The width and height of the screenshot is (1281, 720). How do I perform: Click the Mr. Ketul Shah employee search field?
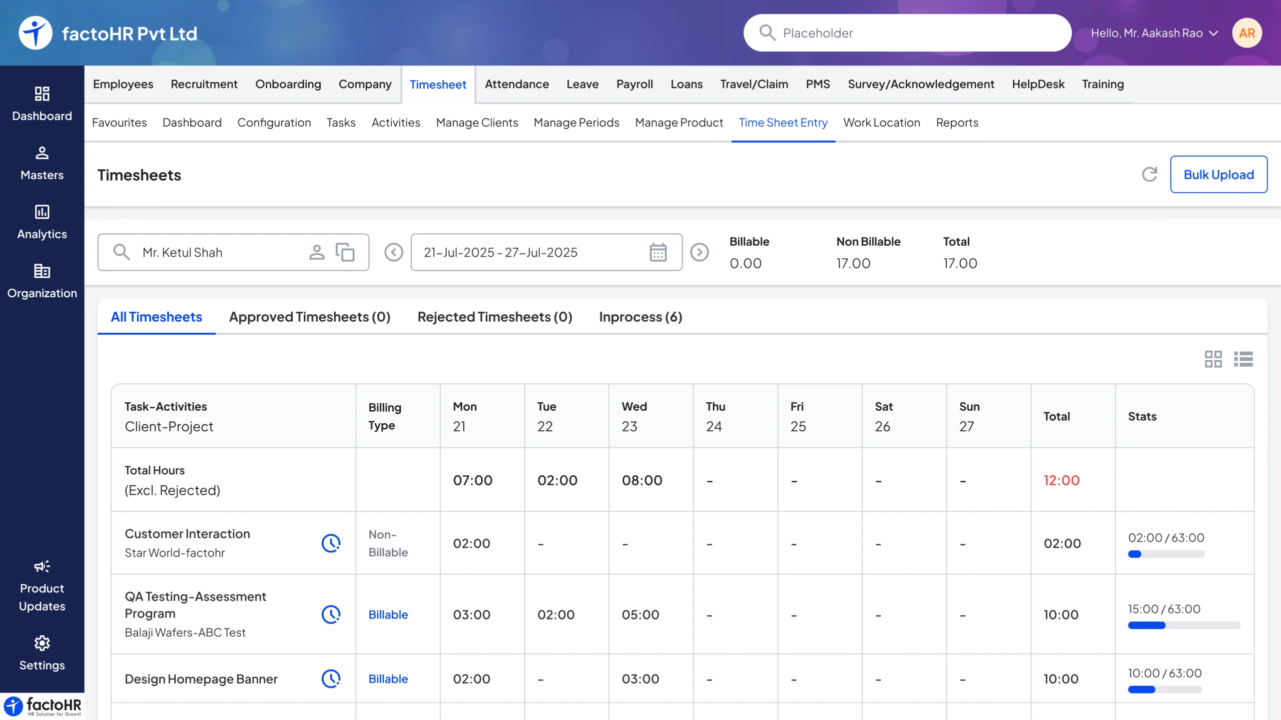tap(233, 252)
